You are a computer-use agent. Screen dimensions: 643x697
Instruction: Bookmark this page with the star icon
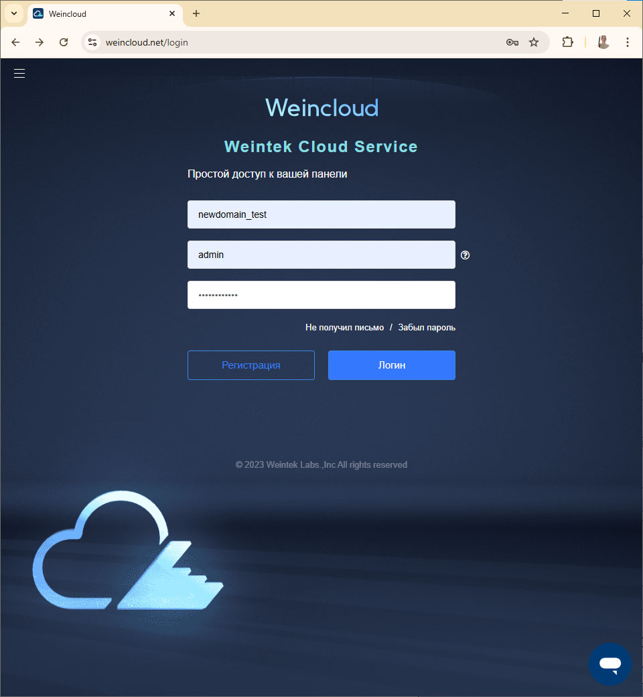point(534,42)
